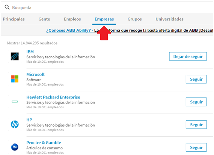The height and width of the screenshot is (155, 214).
Task: Open the IBM company name link
Action: click(x=30, y=52)
